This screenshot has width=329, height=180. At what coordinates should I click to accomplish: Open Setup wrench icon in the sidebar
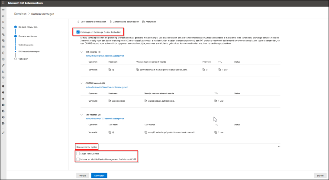click(x=3, y=65)
